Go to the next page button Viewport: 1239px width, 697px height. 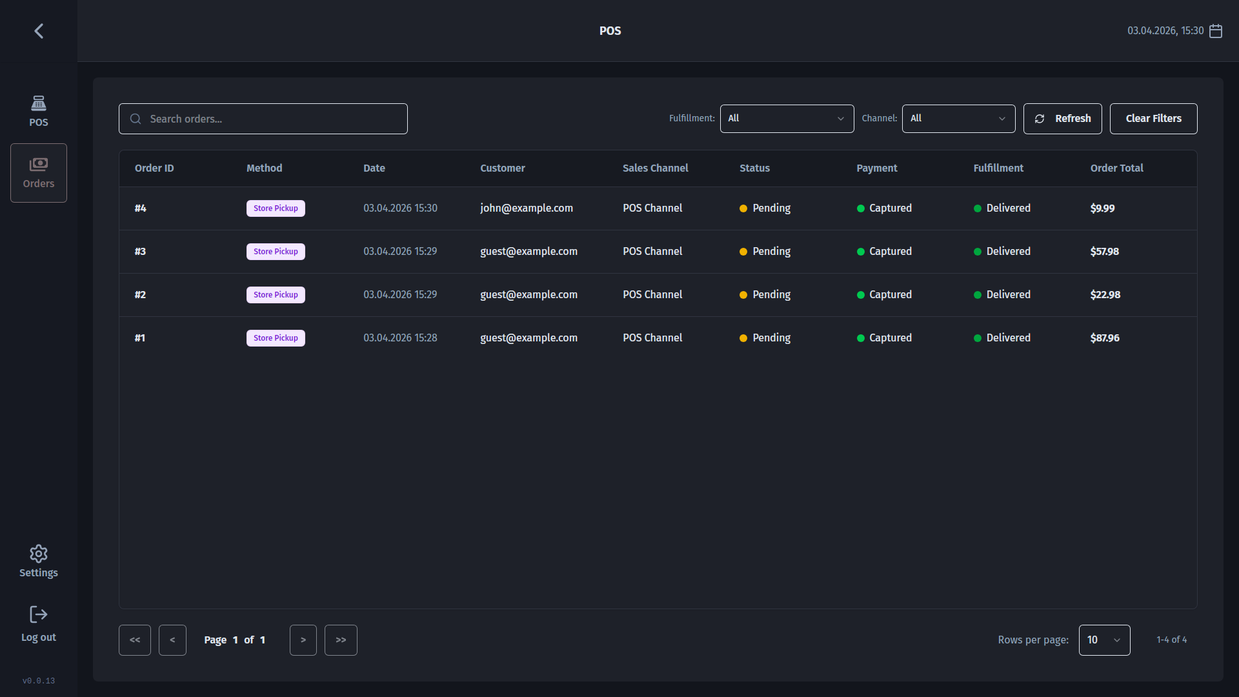[303, 640]
